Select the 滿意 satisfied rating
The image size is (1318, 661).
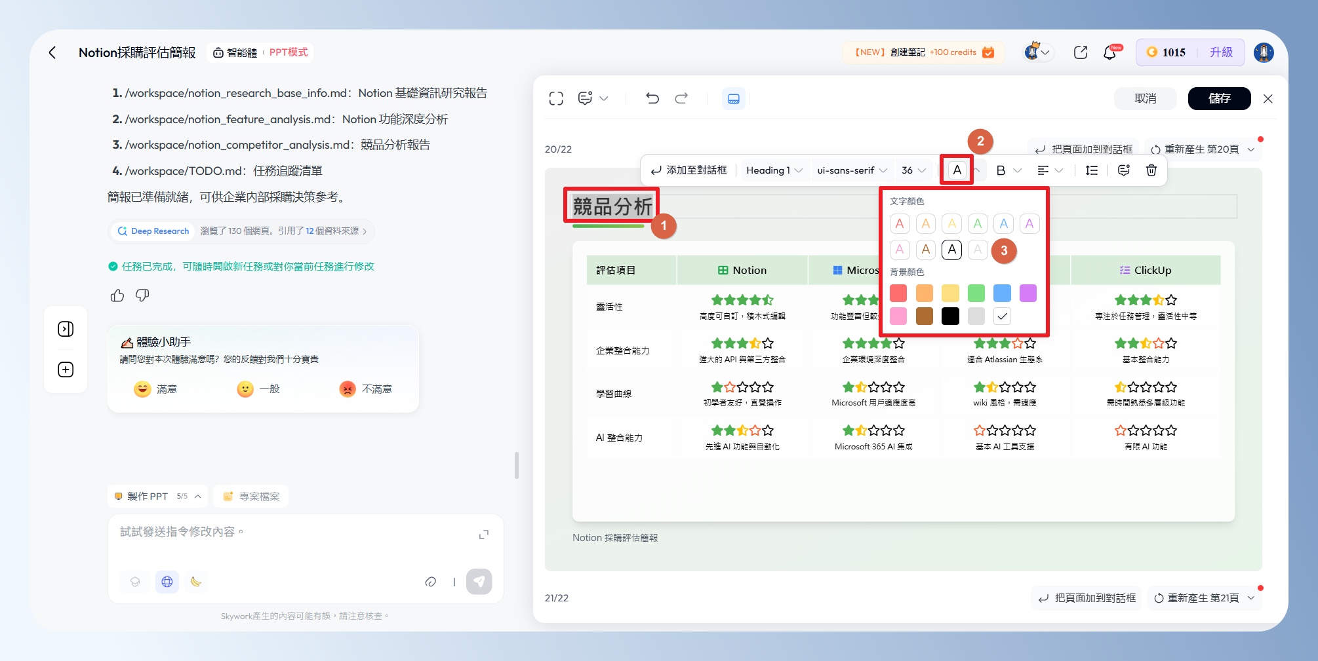[x=155, y=389]
